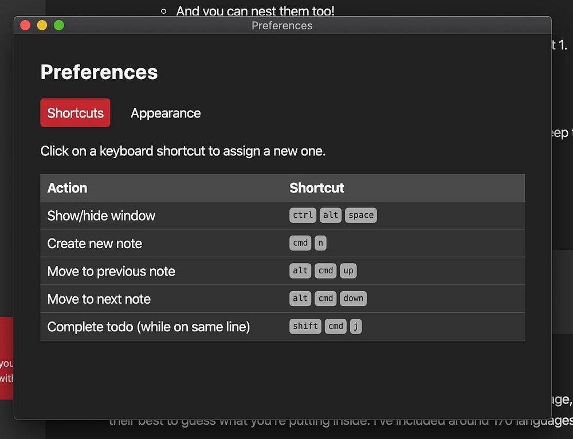
Task: Click the cmd key for Create new note
Action: [300, 243]
